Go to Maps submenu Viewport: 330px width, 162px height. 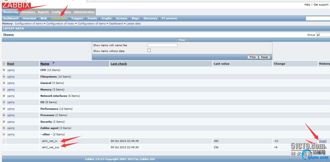(135, 18)
